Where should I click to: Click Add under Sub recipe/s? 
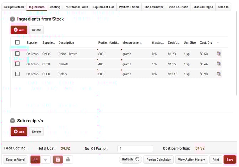(19, 132)
